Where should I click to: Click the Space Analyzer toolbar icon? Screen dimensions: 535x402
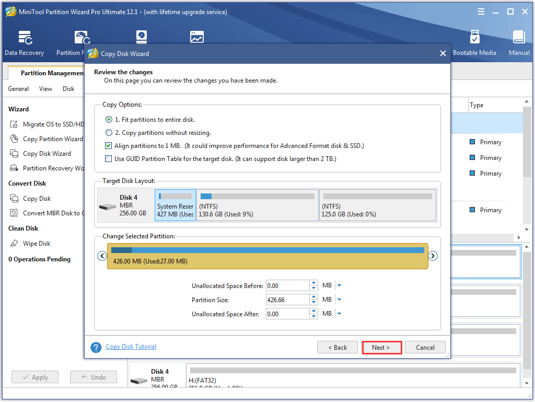[197, 37]
